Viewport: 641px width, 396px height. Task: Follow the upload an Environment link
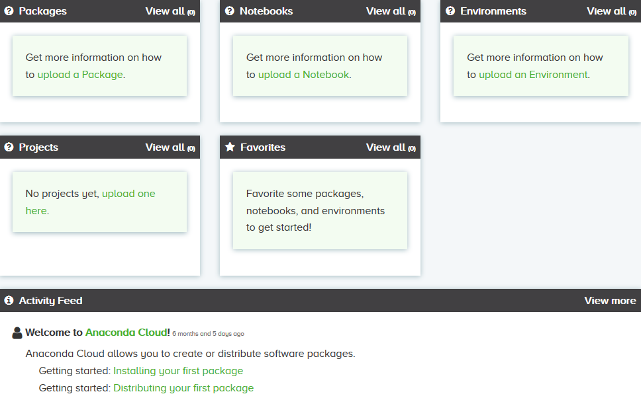click(533, 75)
